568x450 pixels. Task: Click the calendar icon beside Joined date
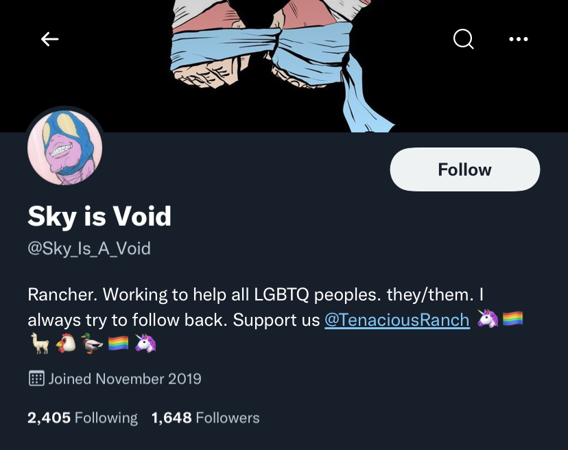[x=36, y=379]
